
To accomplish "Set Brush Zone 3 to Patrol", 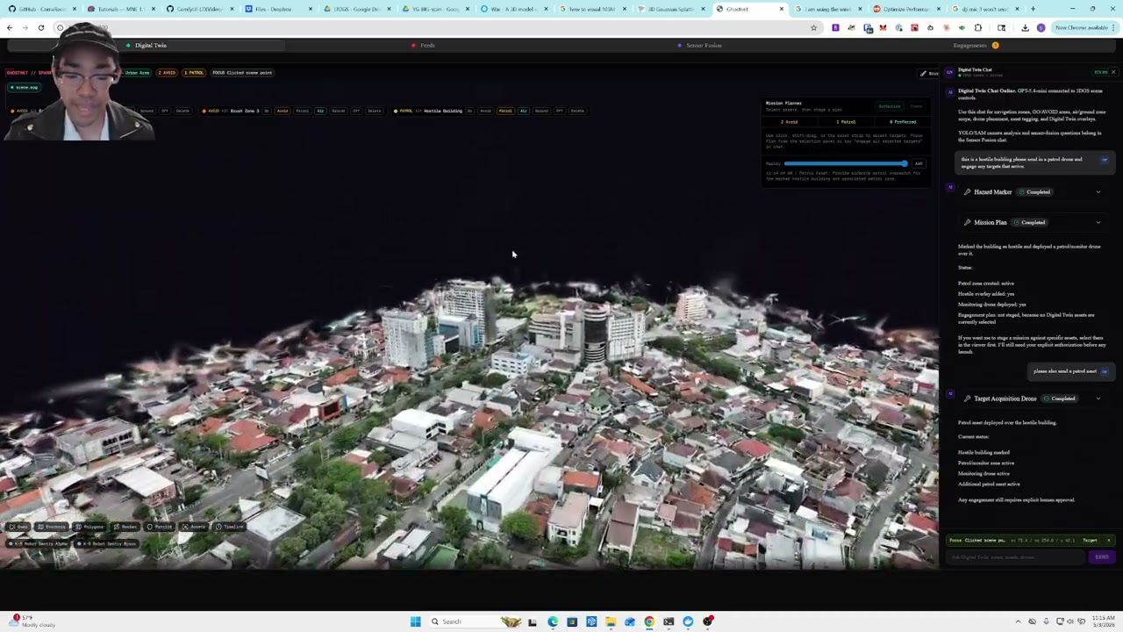I will [x=302, y=111].
